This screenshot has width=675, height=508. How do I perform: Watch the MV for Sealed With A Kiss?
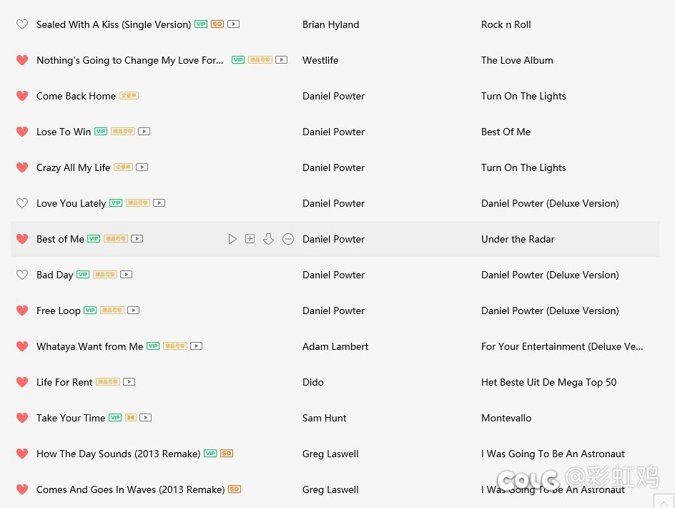point(233,24)
